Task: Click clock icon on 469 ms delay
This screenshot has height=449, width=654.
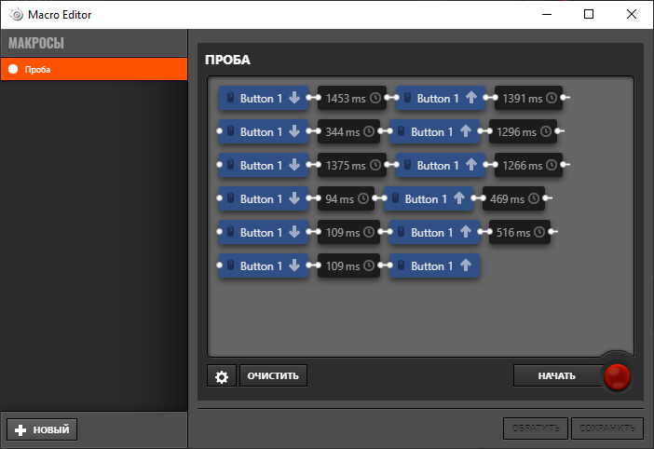Action: click(x=534, y=198)
